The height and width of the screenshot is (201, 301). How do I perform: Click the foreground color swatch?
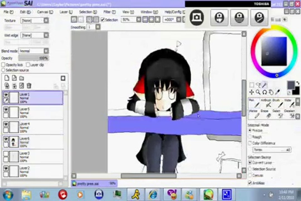tap(291, 85)
